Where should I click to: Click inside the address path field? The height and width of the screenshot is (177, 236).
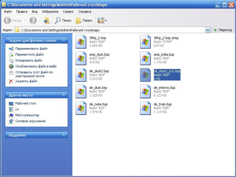tap(110, 30)
